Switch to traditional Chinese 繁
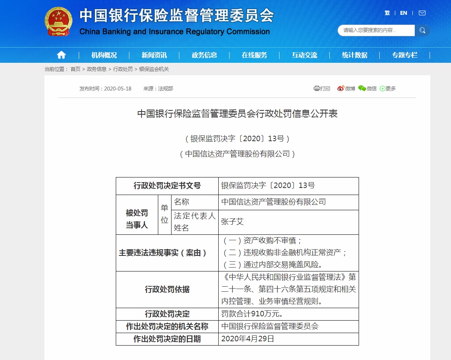Screen dimensions: 451x360 (x=387, y=13)
